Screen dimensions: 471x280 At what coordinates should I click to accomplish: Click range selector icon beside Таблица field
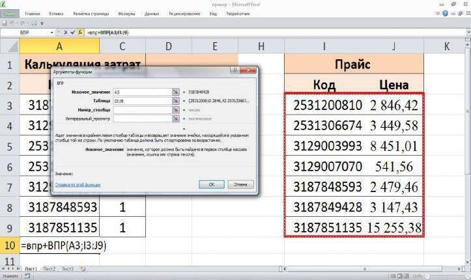175,101
